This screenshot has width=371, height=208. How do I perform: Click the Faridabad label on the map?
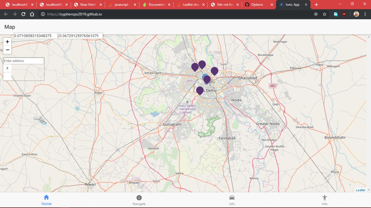tap(227, 138)
